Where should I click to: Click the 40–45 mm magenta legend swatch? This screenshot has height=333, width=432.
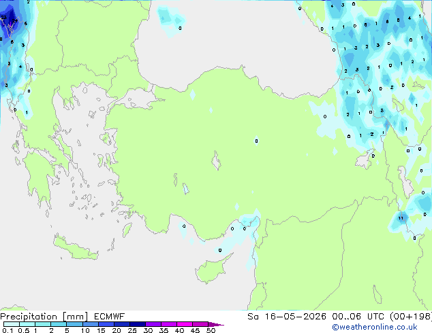point(185,324)
